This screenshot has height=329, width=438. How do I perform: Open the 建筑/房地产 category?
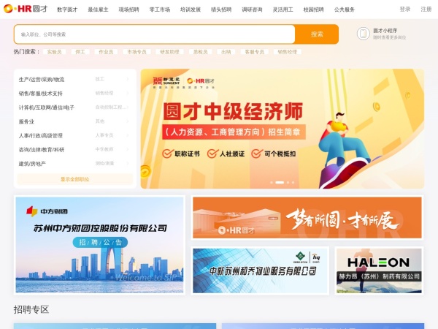click(x=32, y=163)
